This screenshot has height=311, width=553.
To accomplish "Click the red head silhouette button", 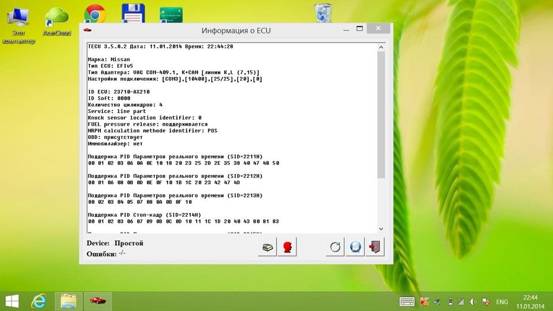I will pos(287,247).
